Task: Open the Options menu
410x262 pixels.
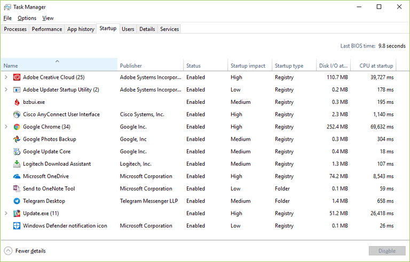Action: click(x=27, y=18)
